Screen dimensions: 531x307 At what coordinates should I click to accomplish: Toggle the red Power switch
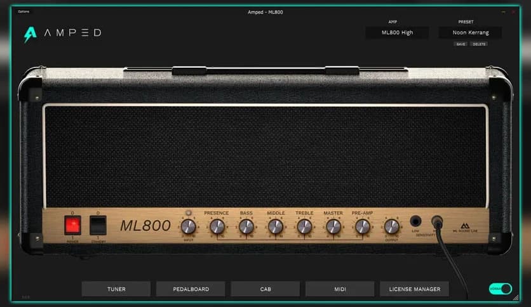click(x=73, y=225)
